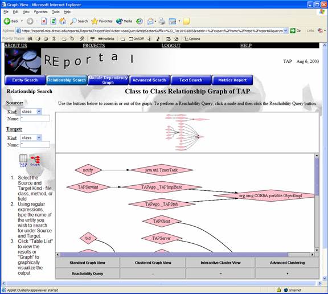The height and width of the screenshot is (294, 328).
Task: Click the green Go arrow button
Action: pos(293,31)
